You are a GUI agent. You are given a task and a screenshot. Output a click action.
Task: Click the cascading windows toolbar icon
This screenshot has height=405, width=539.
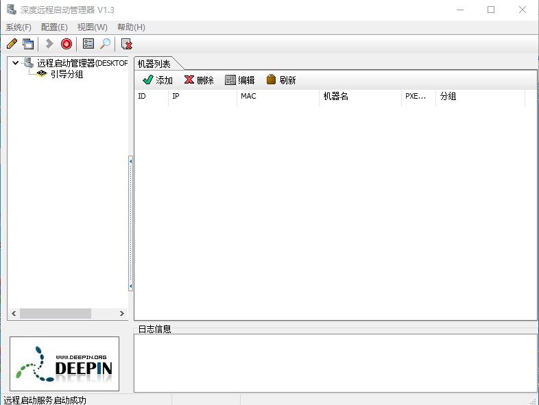point(28,44)
